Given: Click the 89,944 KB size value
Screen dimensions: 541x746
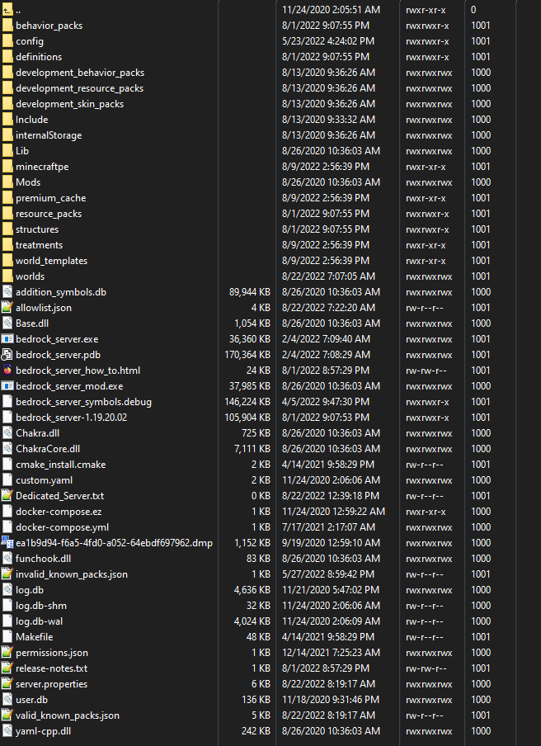Looking at the screenshot, I should (x=250, y=291).
